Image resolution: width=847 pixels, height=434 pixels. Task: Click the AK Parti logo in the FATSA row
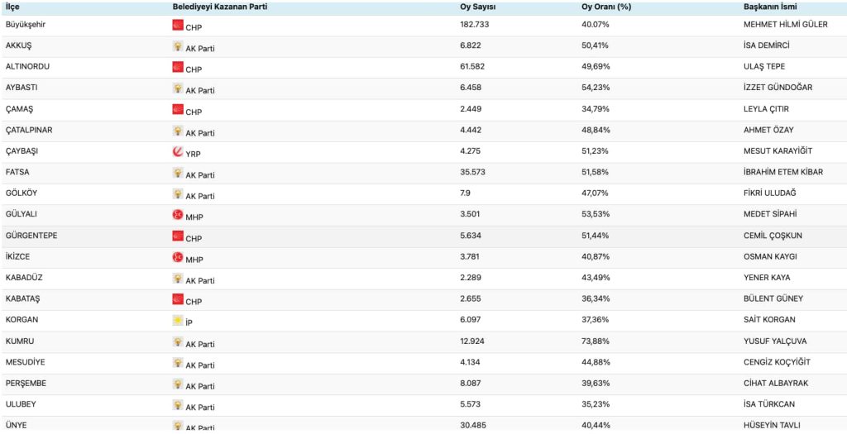click(x=178, y=173)
